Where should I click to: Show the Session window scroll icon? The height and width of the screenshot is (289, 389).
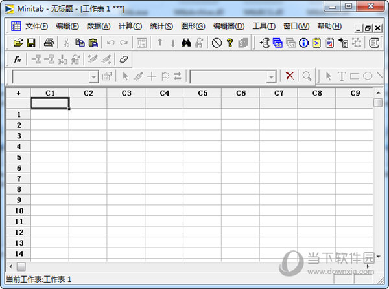[x=265, y=43]
